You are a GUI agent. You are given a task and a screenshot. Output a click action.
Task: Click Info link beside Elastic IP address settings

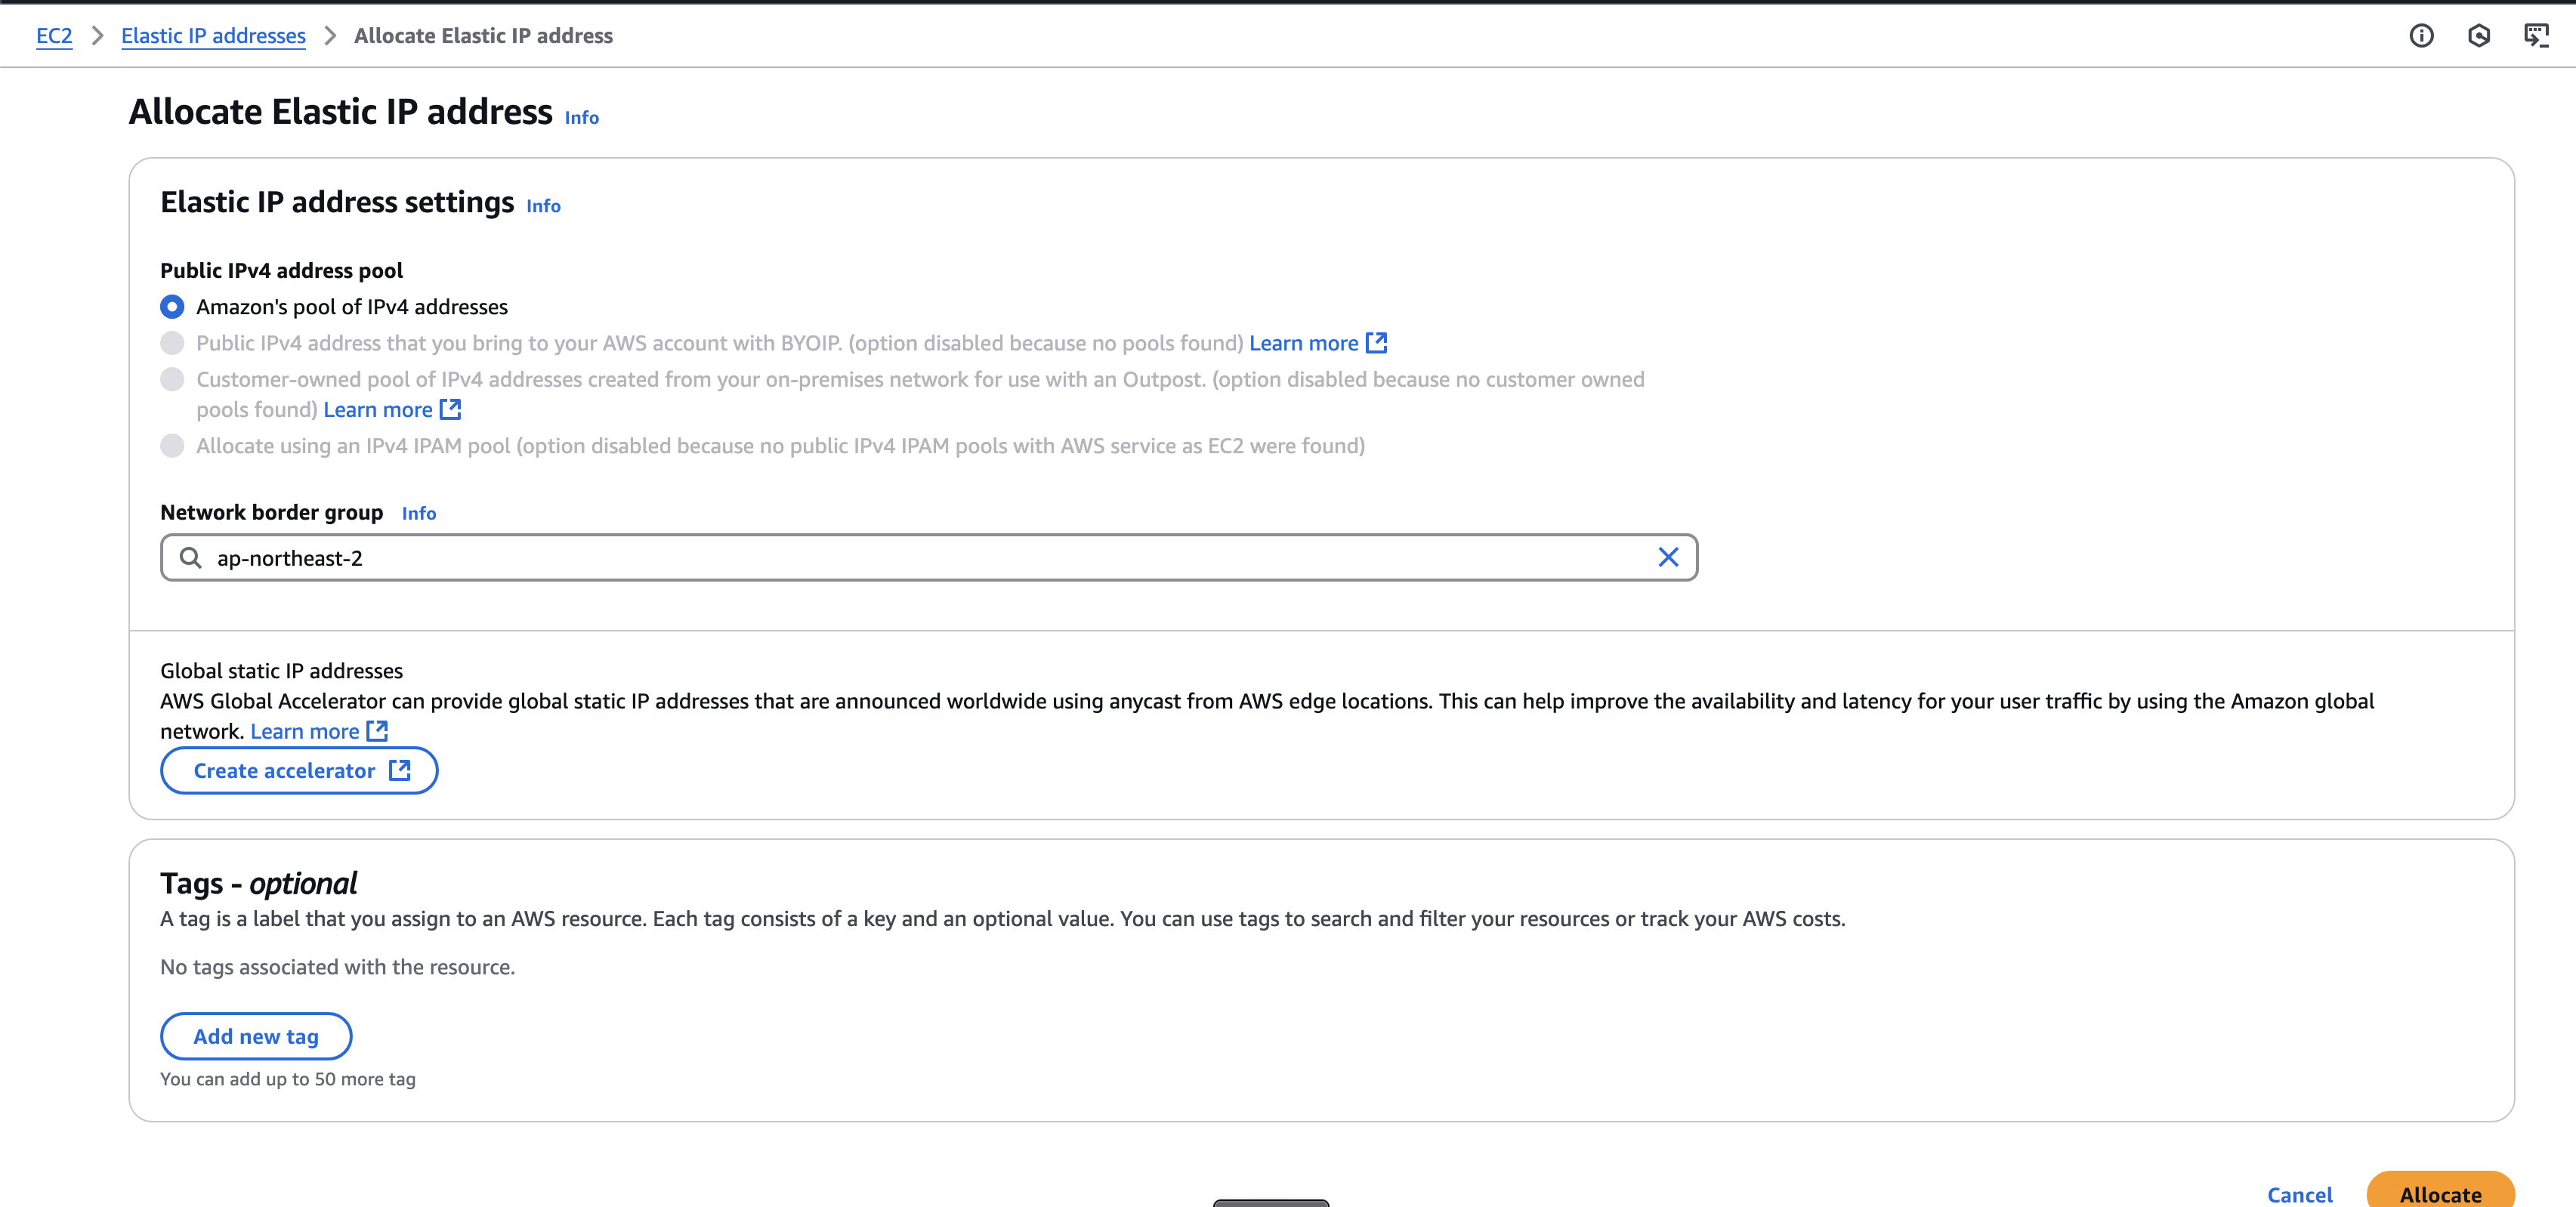click(543, 205)
